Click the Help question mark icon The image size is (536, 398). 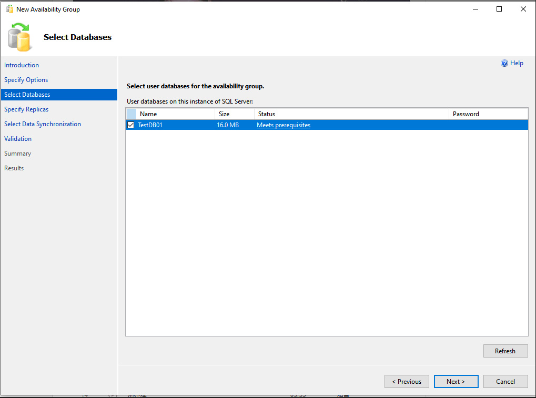click(x=504, y=63)
